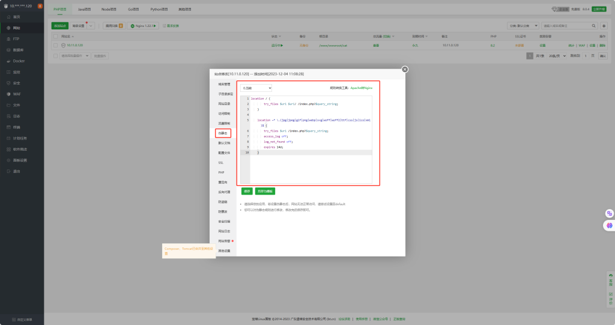Screen dimensions: 615x325
Task: Close the site modification dialog
Action: [405, 70]
